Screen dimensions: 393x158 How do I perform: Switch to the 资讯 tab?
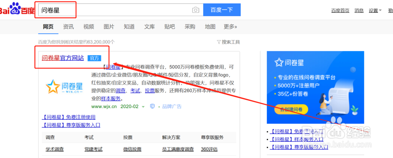click(68, 27)
